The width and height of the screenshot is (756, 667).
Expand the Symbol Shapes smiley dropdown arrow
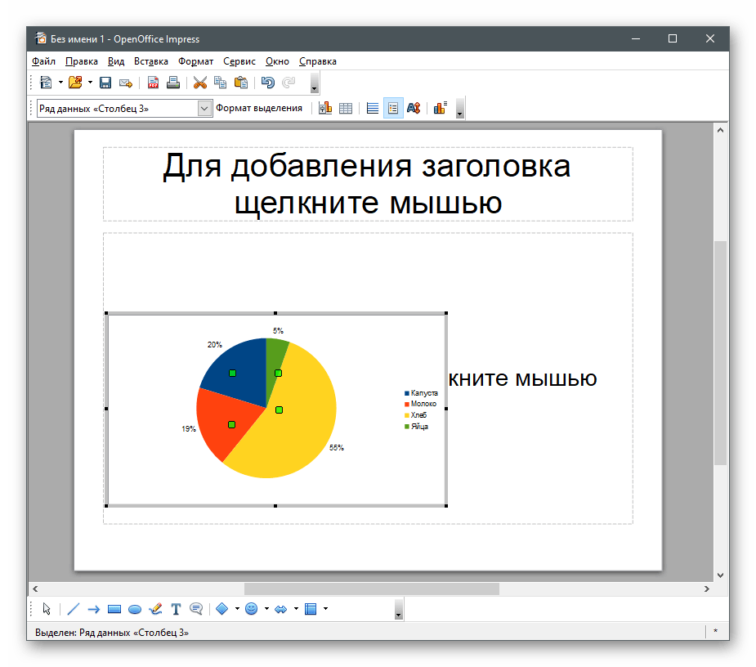pos(266,609)
